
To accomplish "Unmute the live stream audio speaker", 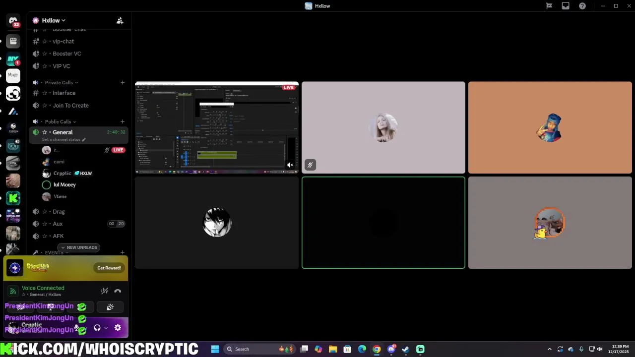I will coord(290,165).
